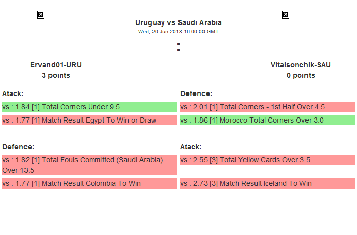Image resolution: width=357 pixels, height=235 pixels.
Task: Select Match Result Colombia To Win row
Action: (x=89, y=183)
